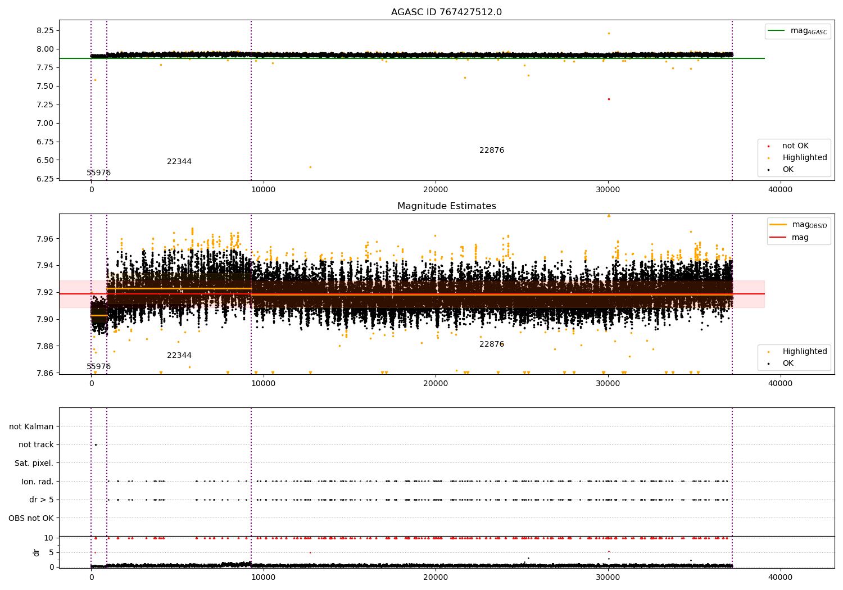Click the 20000 x-tick under the bottom plot
Viewport: 843px width, 590px height.
coord(436,578)
